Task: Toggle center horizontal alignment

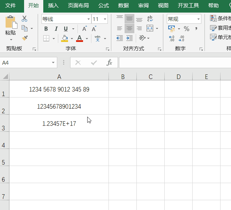Action: pos(129,28)
